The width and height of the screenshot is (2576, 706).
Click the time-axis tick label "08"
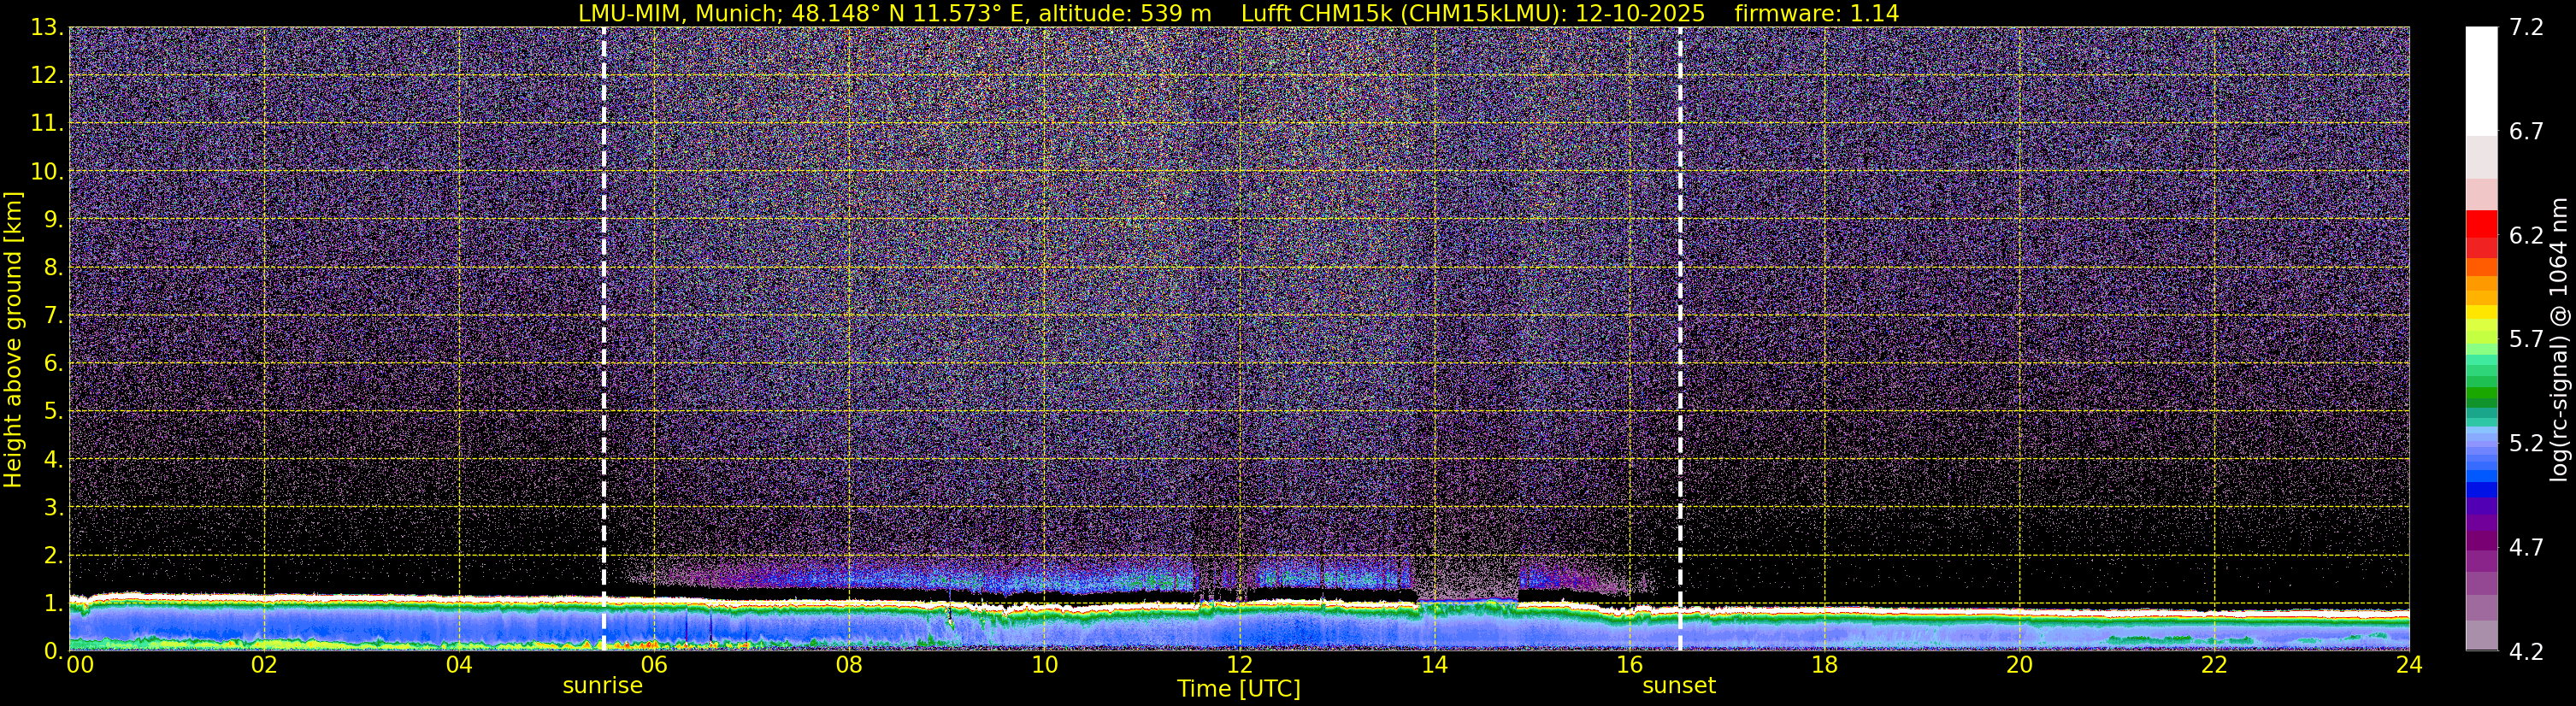pos(849,666)
